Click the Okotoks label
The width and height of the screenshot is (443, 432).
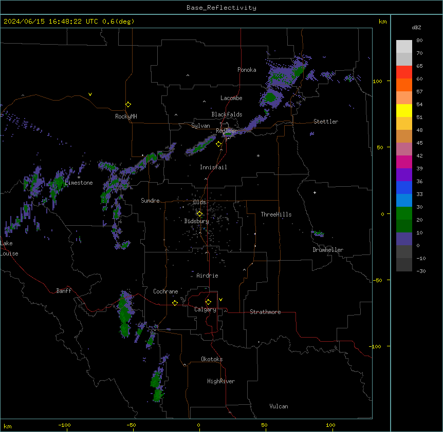tap(212, 359)
